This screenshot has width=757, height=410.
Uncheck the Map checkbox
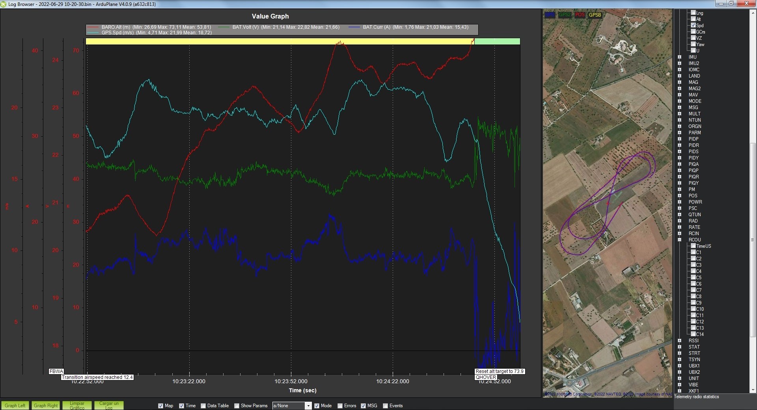pos(160,406)
